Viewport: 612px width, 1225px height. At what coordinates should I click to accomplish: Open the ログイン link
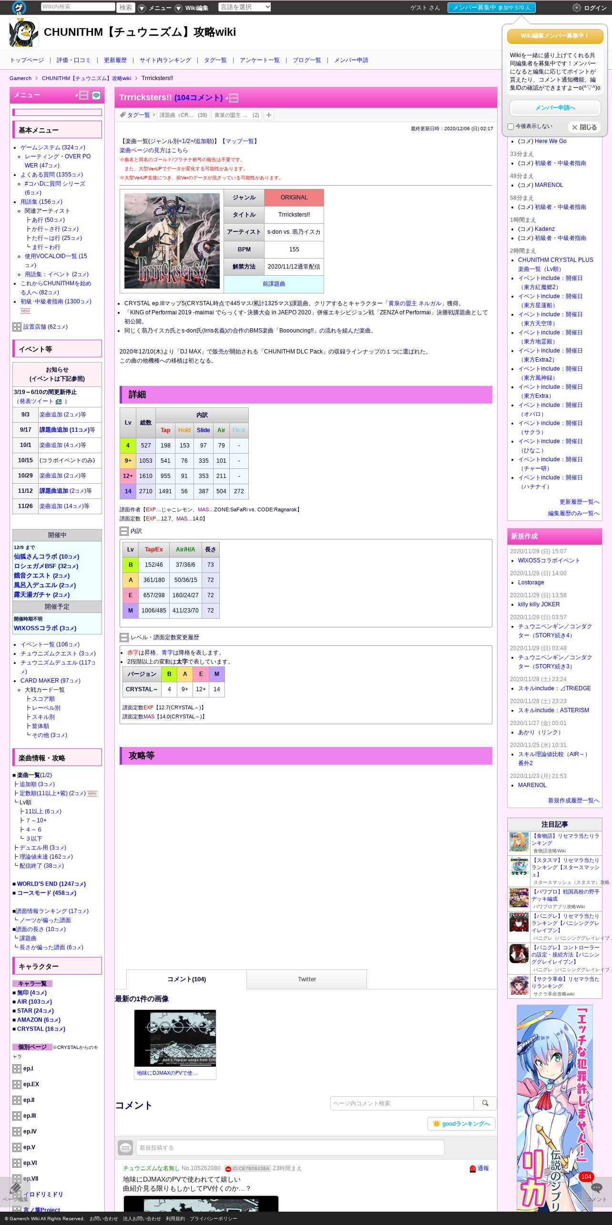[595, 8]
